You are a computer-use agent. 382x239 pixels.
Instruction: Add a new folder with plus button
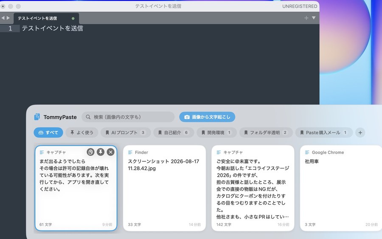tap(360, 132)
